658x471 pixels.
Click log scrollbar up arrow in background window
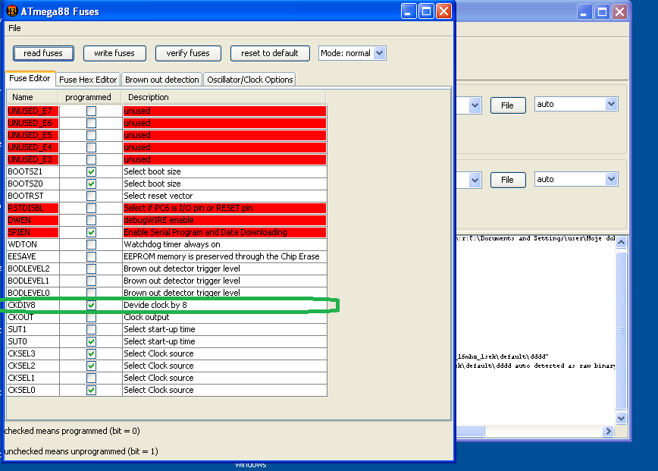tap(621, 242)
